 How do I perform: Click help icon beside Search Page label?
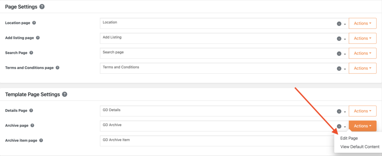pos(31,53)
